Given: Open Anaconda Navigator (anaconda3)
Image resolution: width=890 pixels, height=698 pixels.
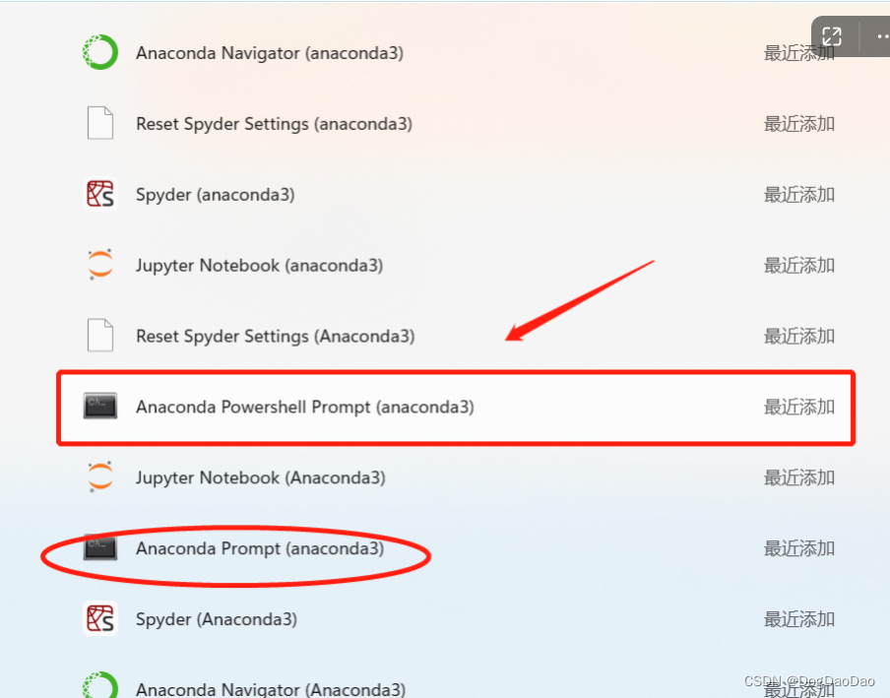Looking at the screenshot, I should click(268, 53).
